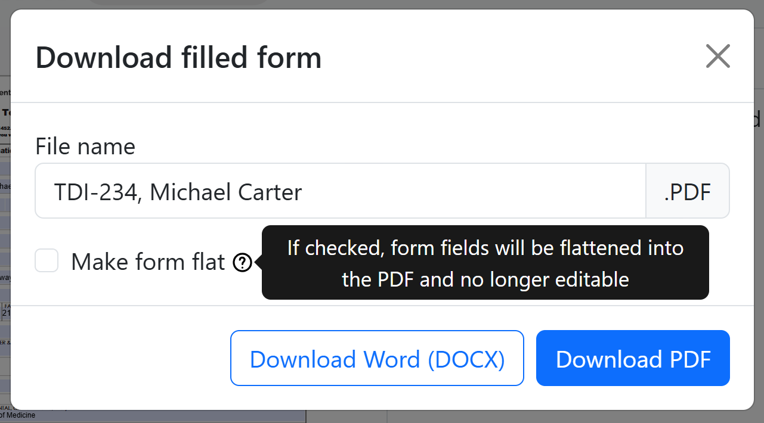Click the close icon top right of modal
The width and height of the screenshot is (764, 423).
click(x=717, y=56)
